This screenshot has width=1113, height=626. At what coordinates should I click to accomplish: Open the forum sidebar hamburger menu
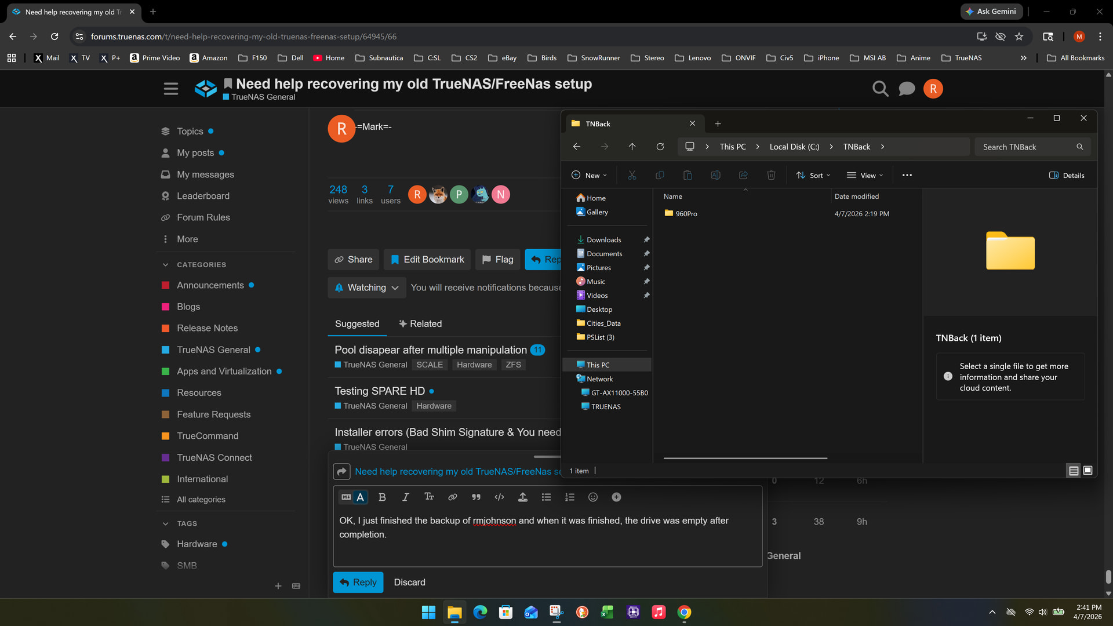tap(170, 89)
